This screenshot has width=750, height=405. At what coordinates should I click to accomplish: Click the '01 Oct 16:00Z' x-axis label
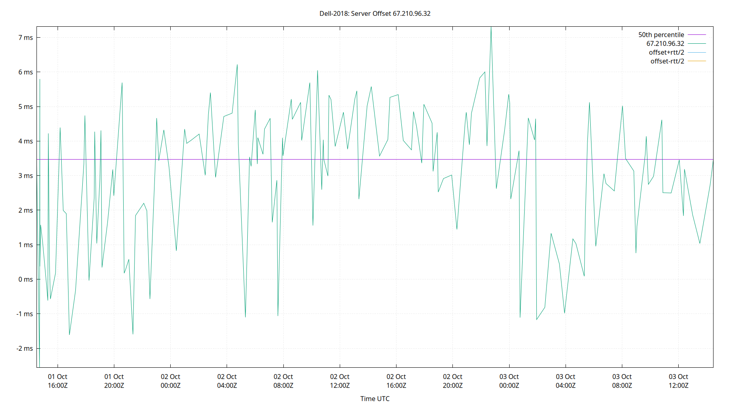click(x=58, y=381)
